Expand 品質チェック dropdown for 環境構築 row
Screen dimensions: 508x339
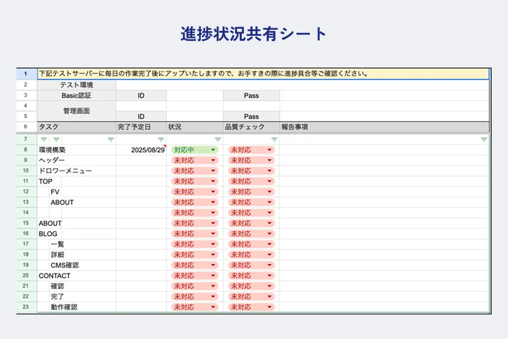click(x=269, y=150)
